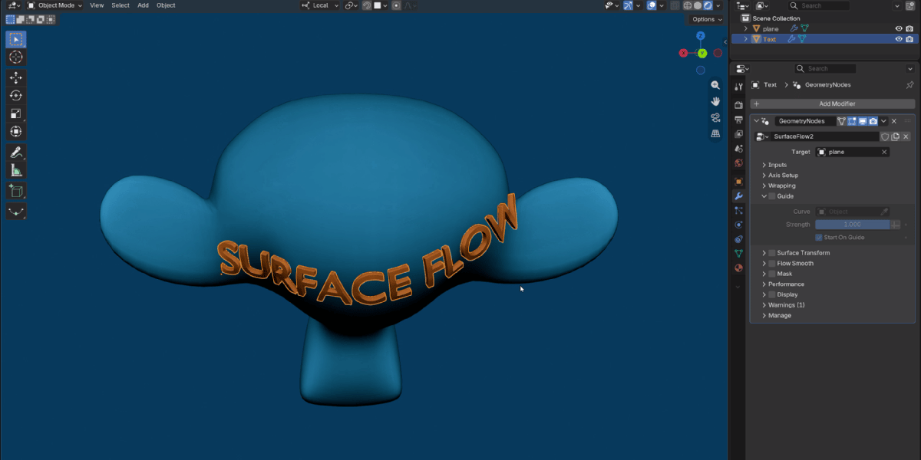Image resolution: width=921 pixels, height=460 pixels.
Task: Open the Object properties tab
Action: coord(738,182)
